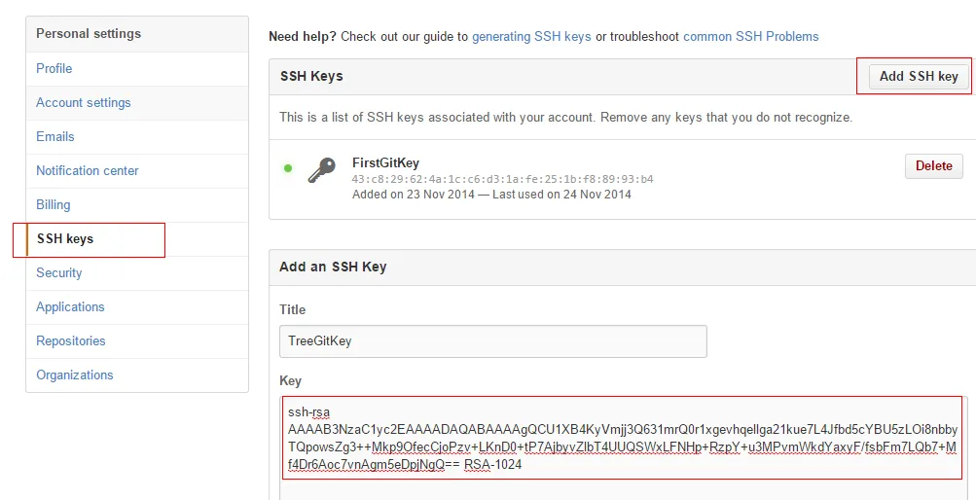Navigate to Security settings
Image resolution: width=976 pixels, height=500 pixels.
coord(59,272)
